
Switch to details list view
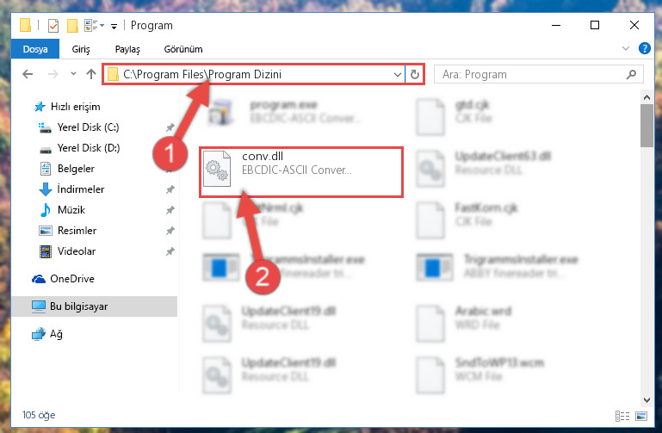pyautogui.click(x=622, y=416)
